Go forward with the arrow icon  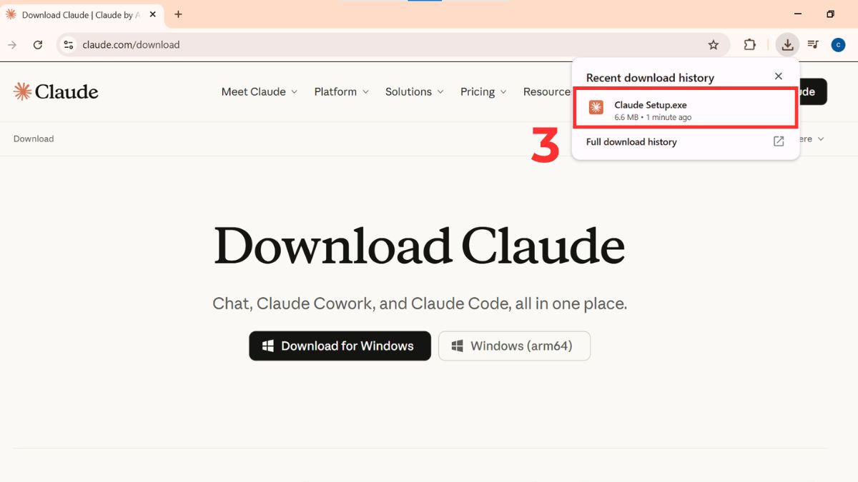click(x=12, y=44)
